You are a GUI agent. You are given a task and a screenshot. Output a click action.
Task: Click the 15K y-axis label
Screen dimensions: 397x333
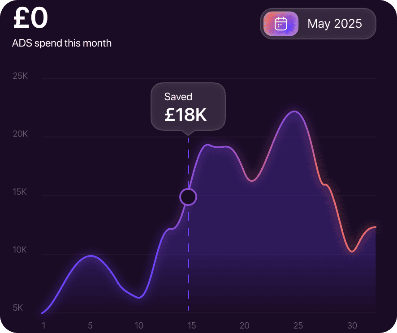pyautogui.click(x=20, y=192)
